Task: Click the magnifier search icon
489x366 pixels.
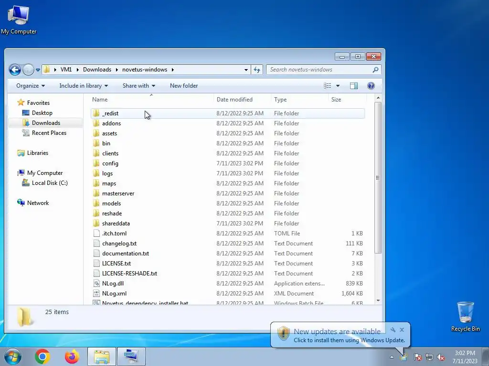Action: tap(375, 70)
